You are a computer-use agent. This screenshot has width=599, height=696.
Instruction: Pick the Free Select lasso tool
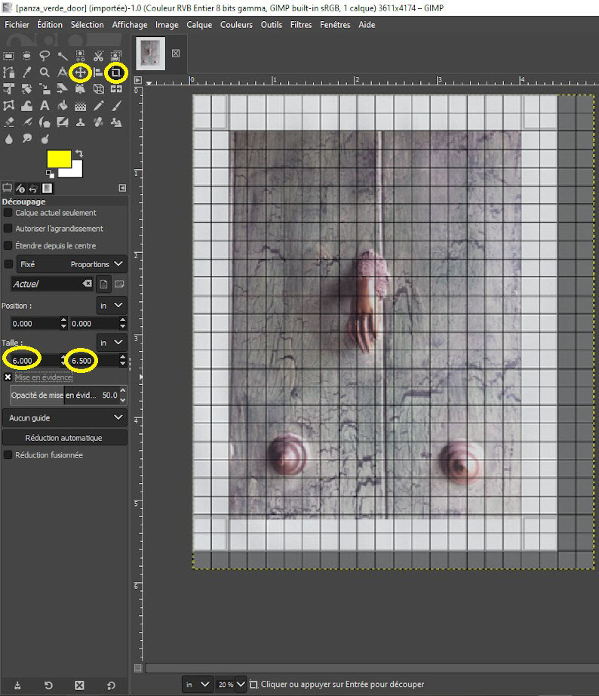(x=45, y=56)
